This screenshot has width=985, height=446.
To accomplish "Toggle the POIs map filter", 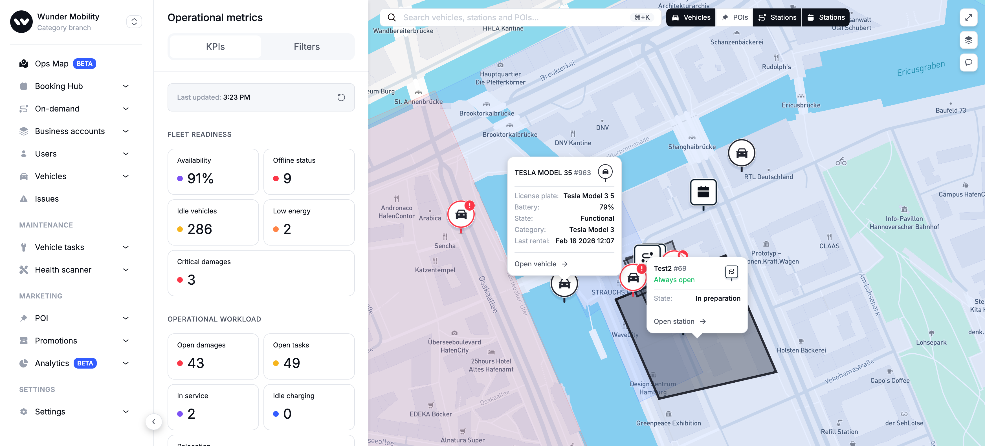I will click(734, 17).
